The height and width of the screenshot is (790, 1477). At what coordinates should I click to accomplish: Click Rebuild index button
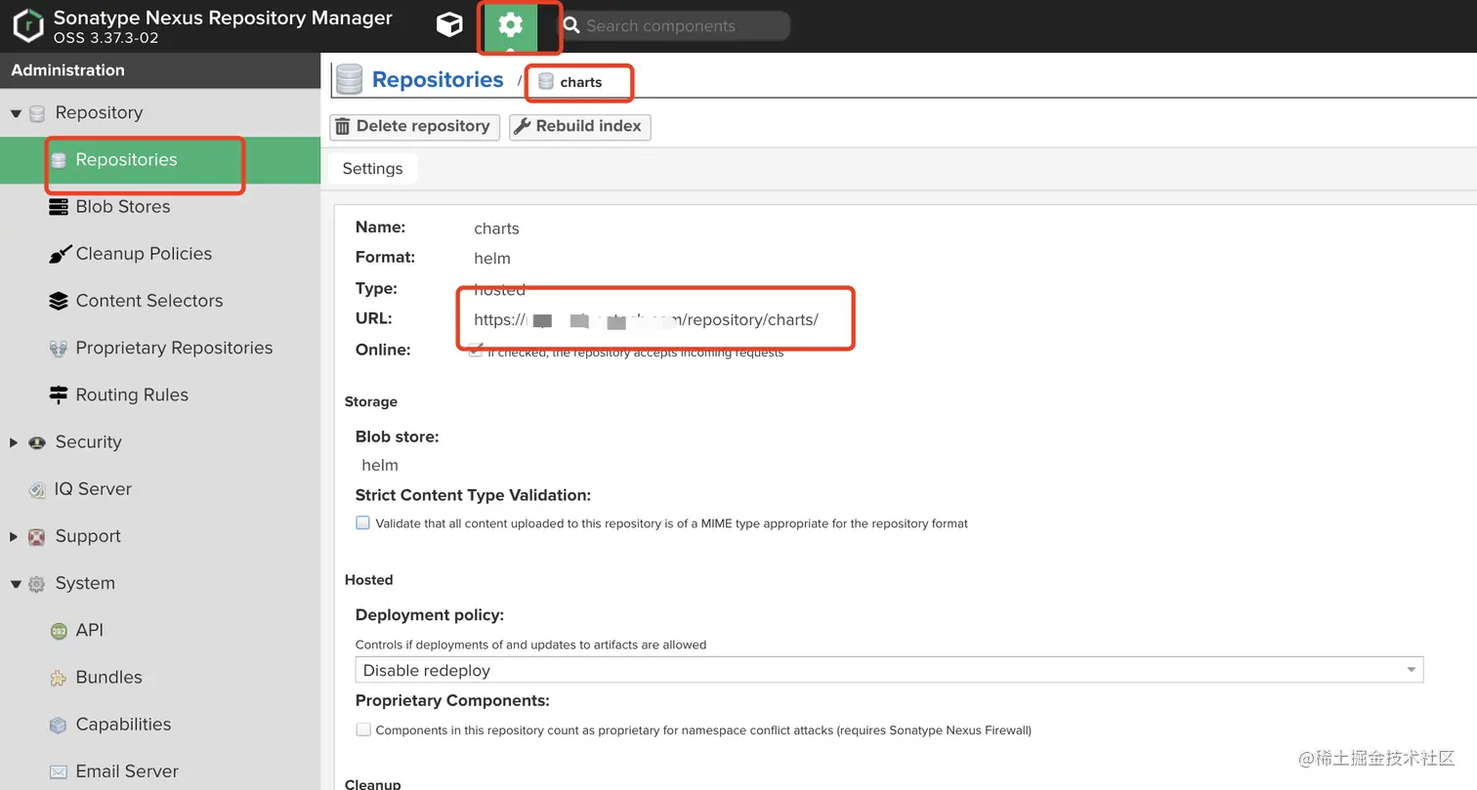point(580,127)
